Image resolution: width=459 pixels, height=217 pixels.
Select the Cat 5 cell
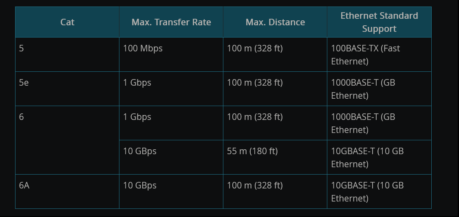pos(67,55)
